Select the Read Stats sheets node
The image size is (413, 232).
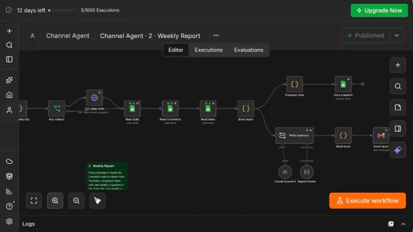(132, 108)
